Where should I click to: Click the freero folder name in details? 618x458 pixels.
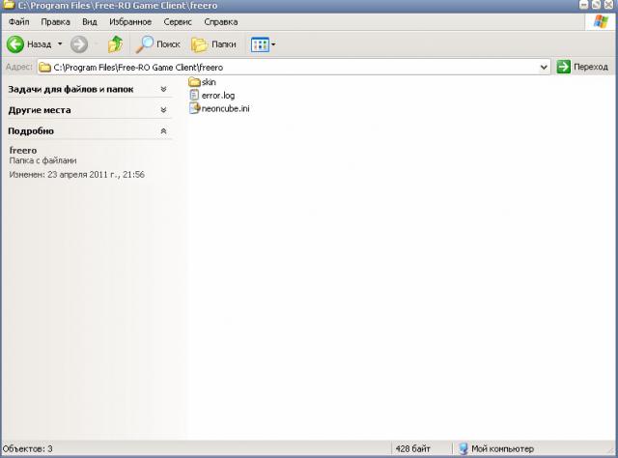point(23,151)
